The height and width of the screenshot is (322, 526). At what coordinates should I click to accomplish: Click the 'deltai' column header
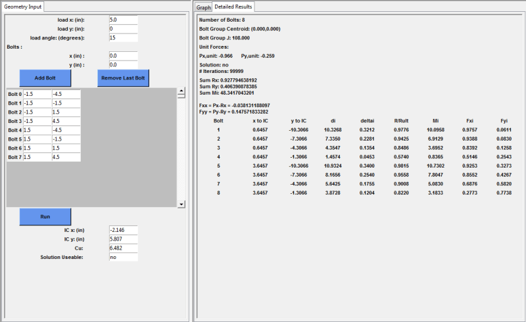pos(367,121)
